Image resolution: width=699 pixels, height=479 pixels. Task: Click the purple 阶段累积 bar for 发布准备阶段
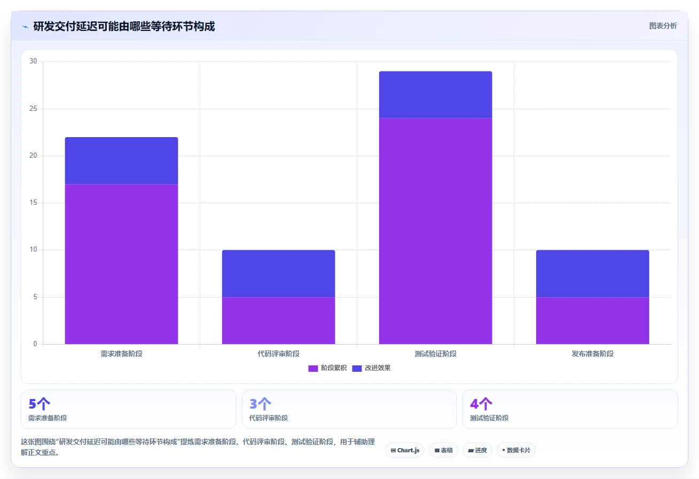pos(592,321)
